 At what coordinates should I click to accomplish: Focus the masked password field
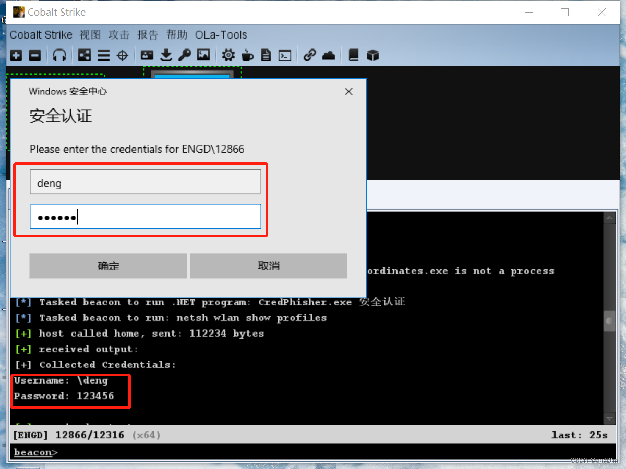(146, 216)
